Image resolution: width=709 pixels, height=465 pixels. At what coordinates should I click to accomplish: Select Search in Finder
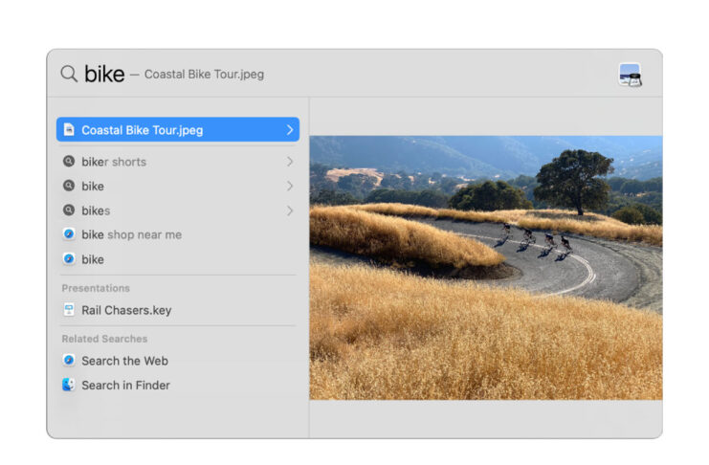(178, 385)
